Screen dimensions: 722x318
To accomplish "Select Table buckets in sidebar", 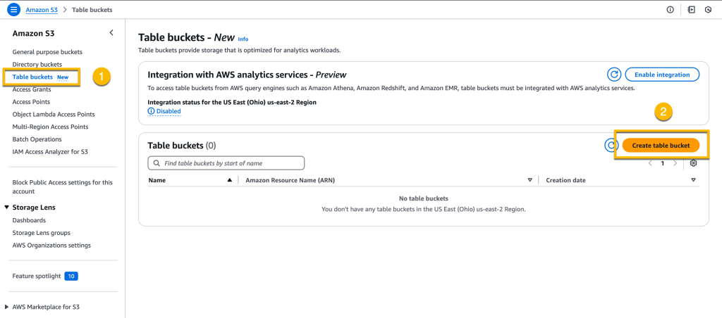I will (32, 77).
